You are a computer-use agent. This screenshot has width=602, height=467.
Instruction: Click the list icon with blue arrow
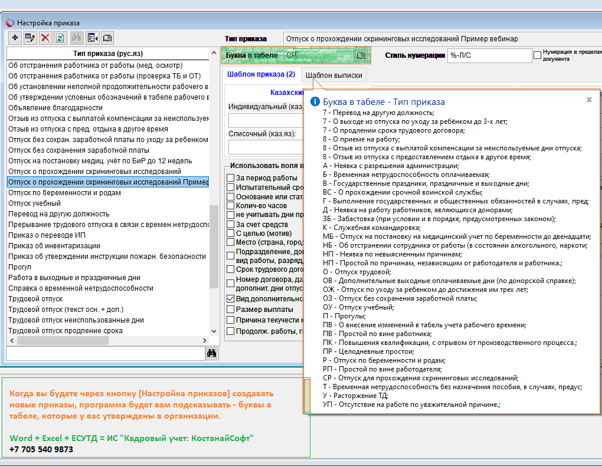pos(92,38)
